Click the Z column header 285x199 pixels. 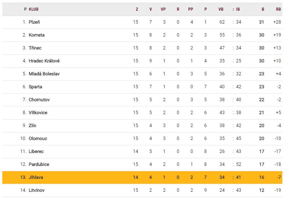click(137, 9)
